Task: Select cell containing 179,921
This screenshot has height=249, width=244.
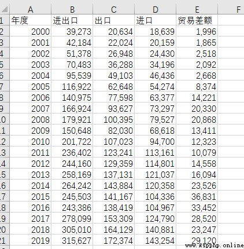Action: click(x=72, y=119)
